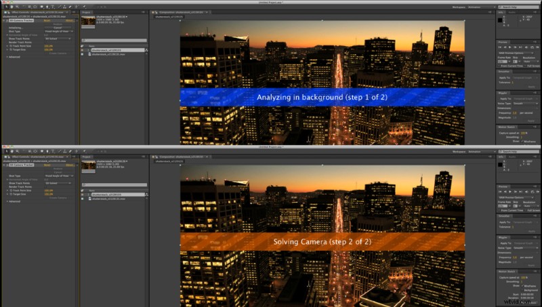The height and width of the screenshot is (307, 542).
Task: Select Motion Sketch tab in Solving Camera window
Action: (507, 271)
